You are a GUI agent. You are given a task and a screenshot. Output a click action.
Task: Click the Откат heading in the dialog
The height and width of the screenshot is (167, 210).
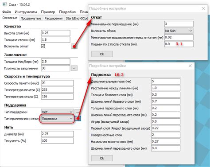pyautogui.click(x=96, y=17)
